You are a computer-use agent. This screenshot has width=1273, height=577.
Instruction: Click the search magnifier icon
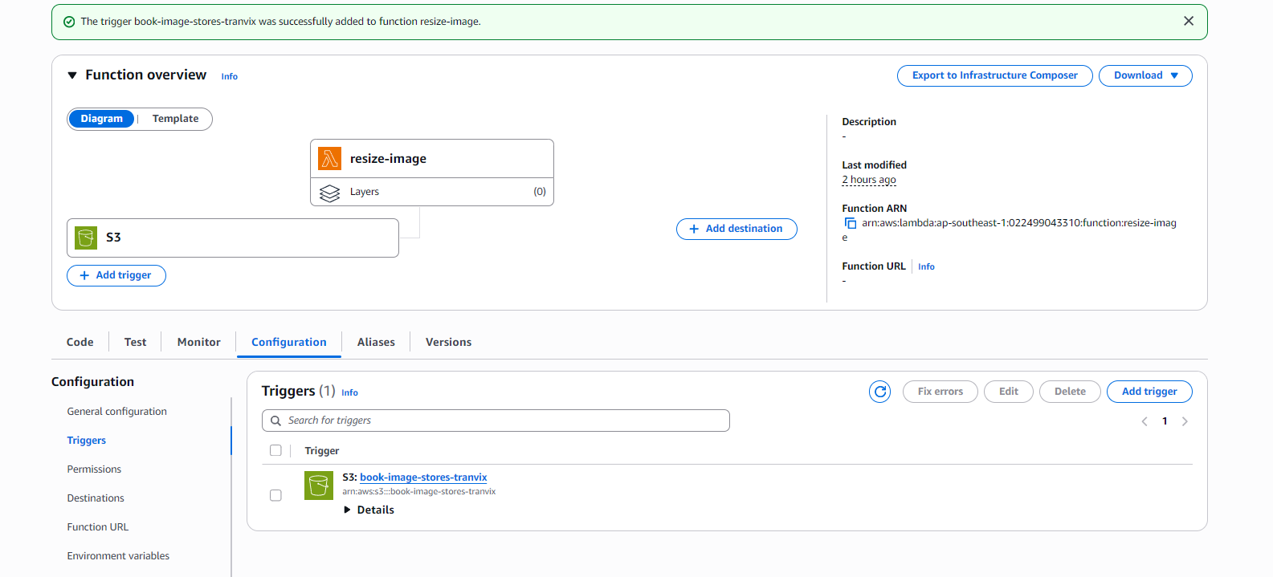pyautogui.click(x=275, y=421)
